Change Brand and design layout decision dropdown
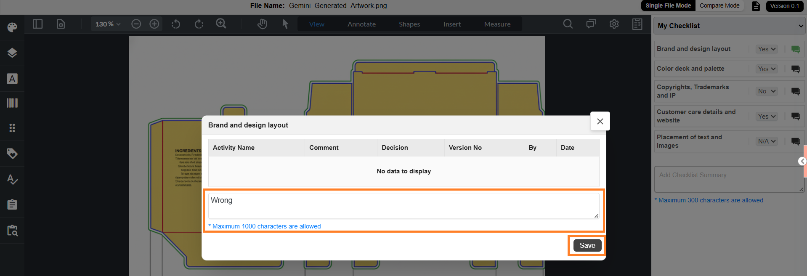 (767, 49)
